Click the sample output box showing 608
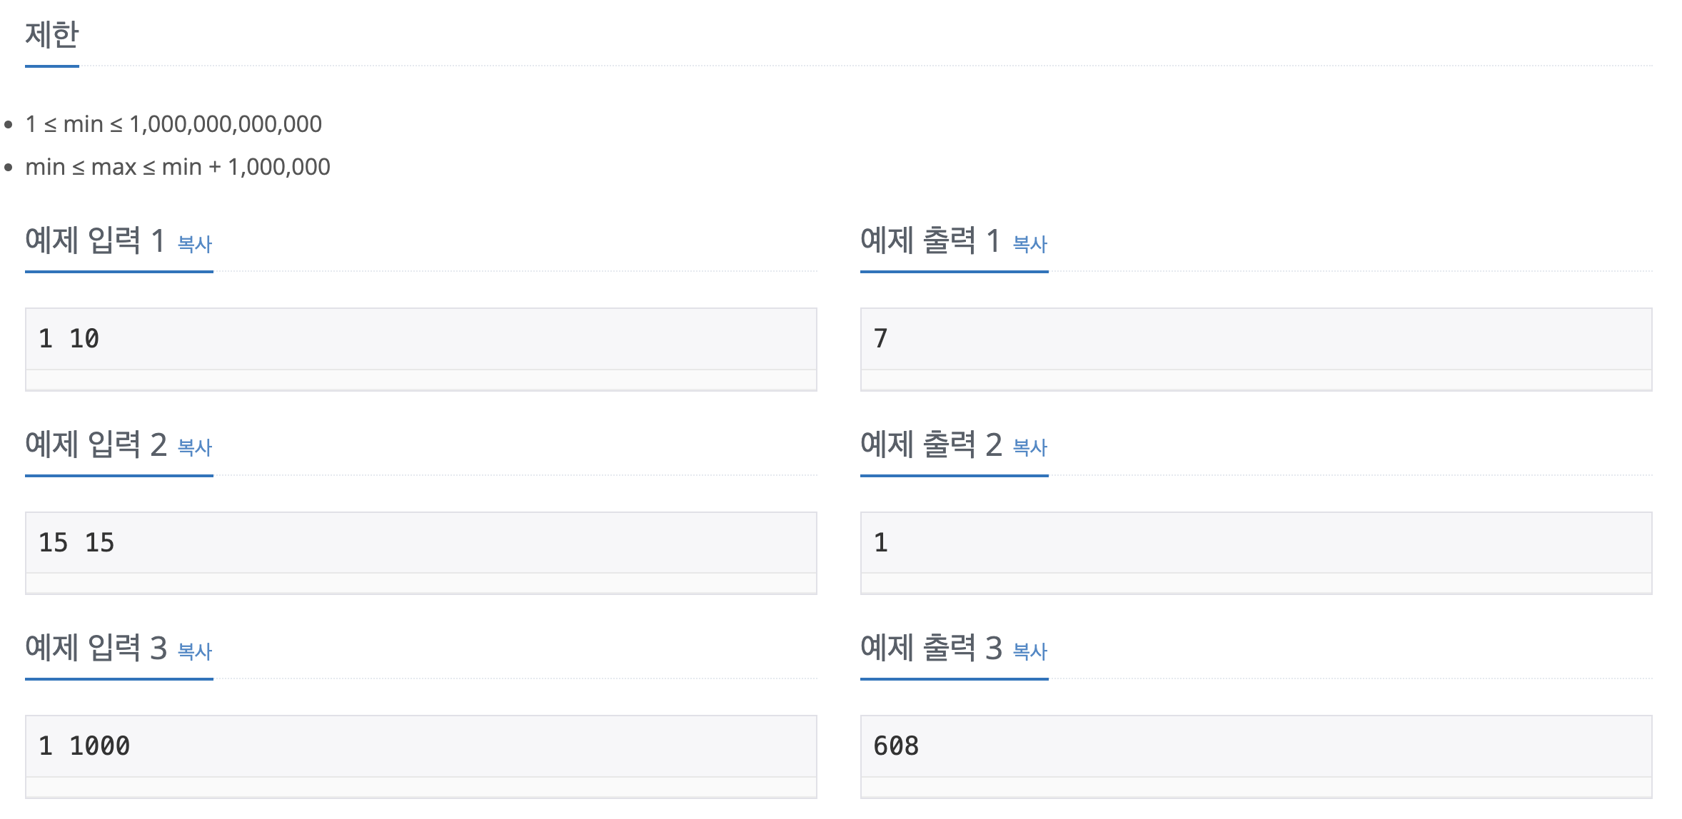 [x=1257, y=757]
